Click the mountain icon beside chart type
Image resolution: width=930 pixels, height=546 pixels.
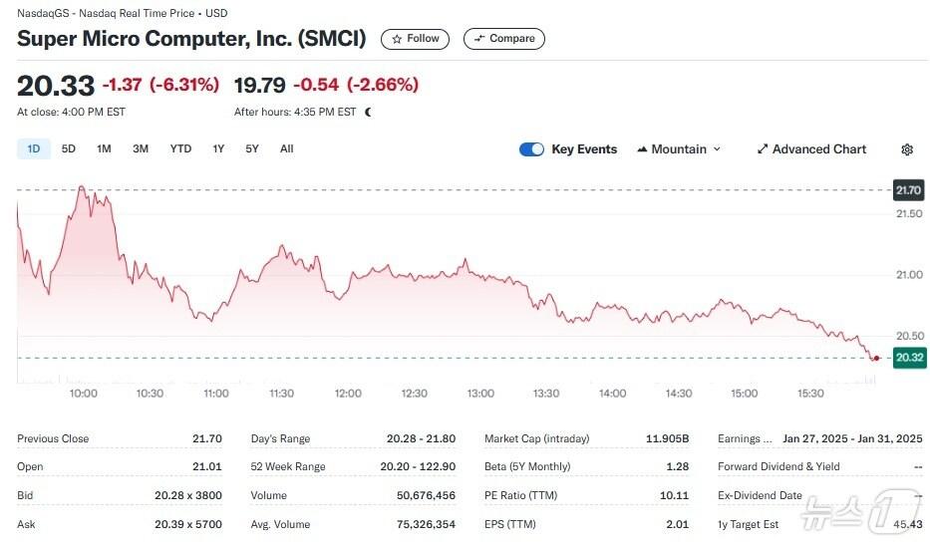tap(642, 149)
